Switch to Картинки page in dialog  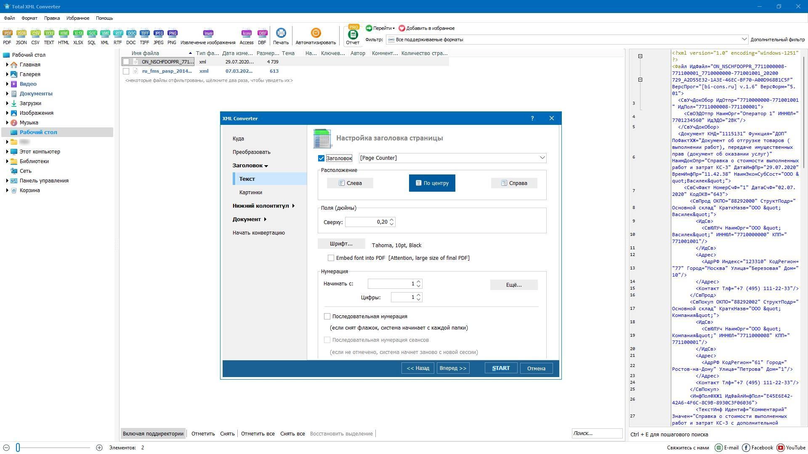point(251,193)
